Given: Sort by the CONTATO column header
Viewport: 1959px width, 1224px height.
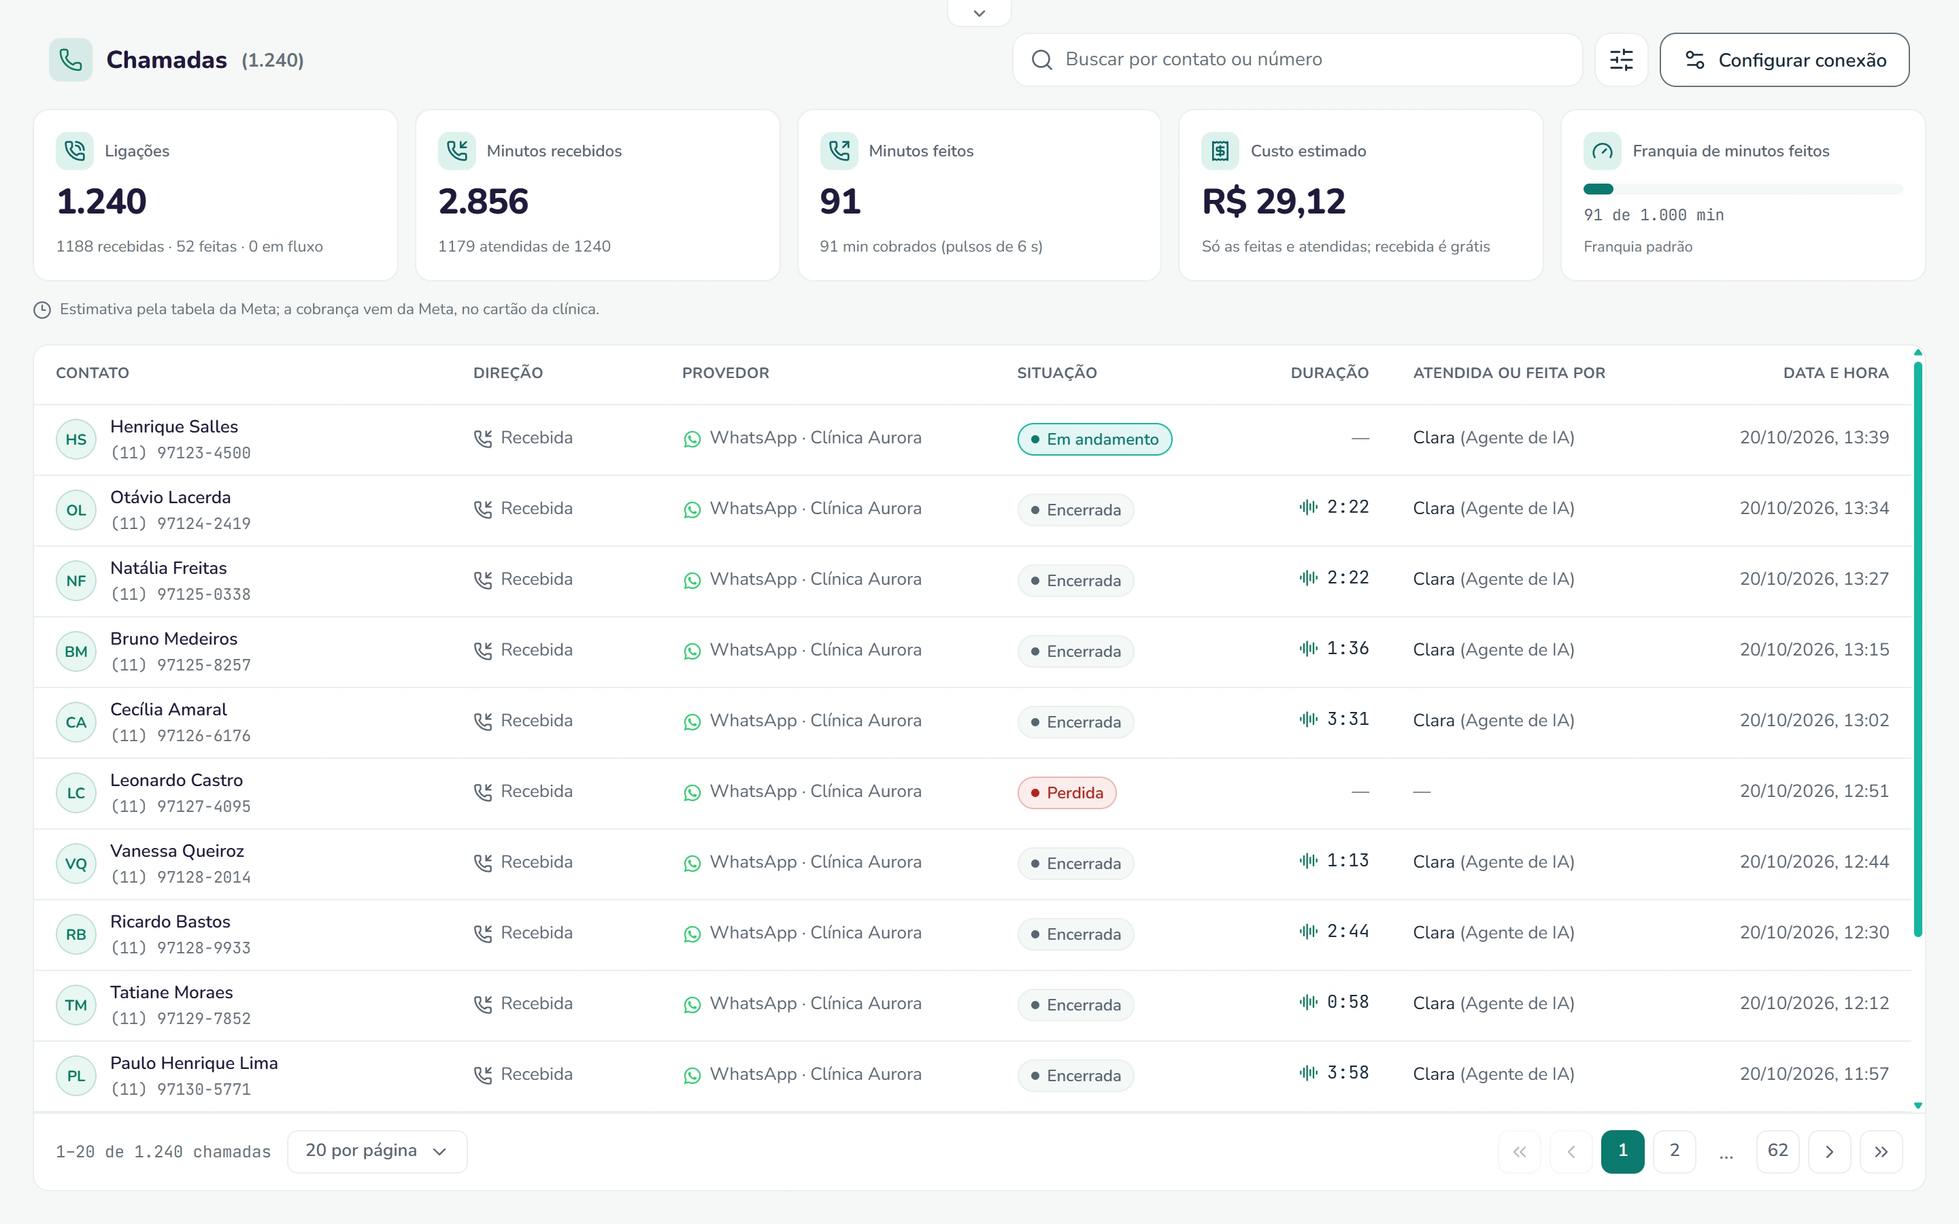Looking at the screenshot, I should tap(93, 373).
